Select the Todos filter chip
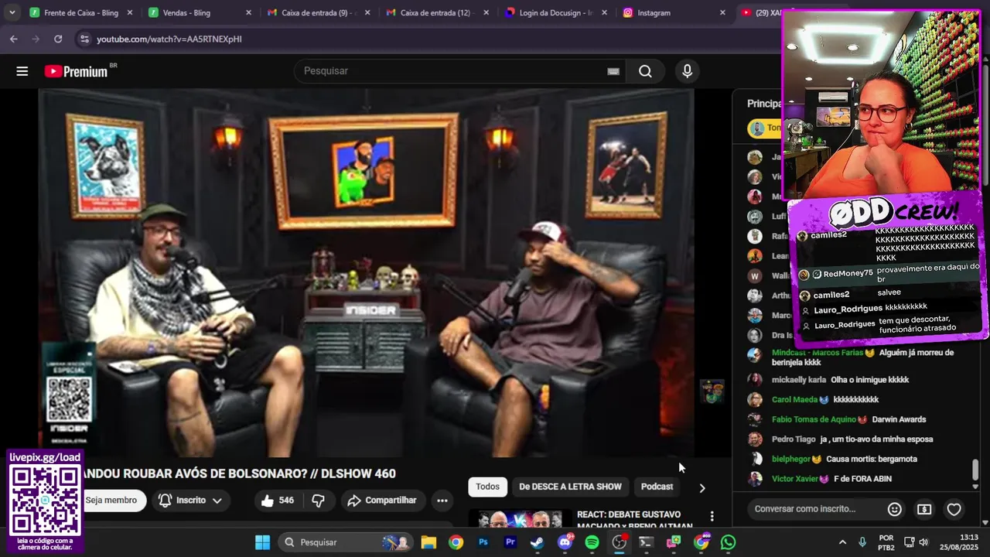 [487, 487]
